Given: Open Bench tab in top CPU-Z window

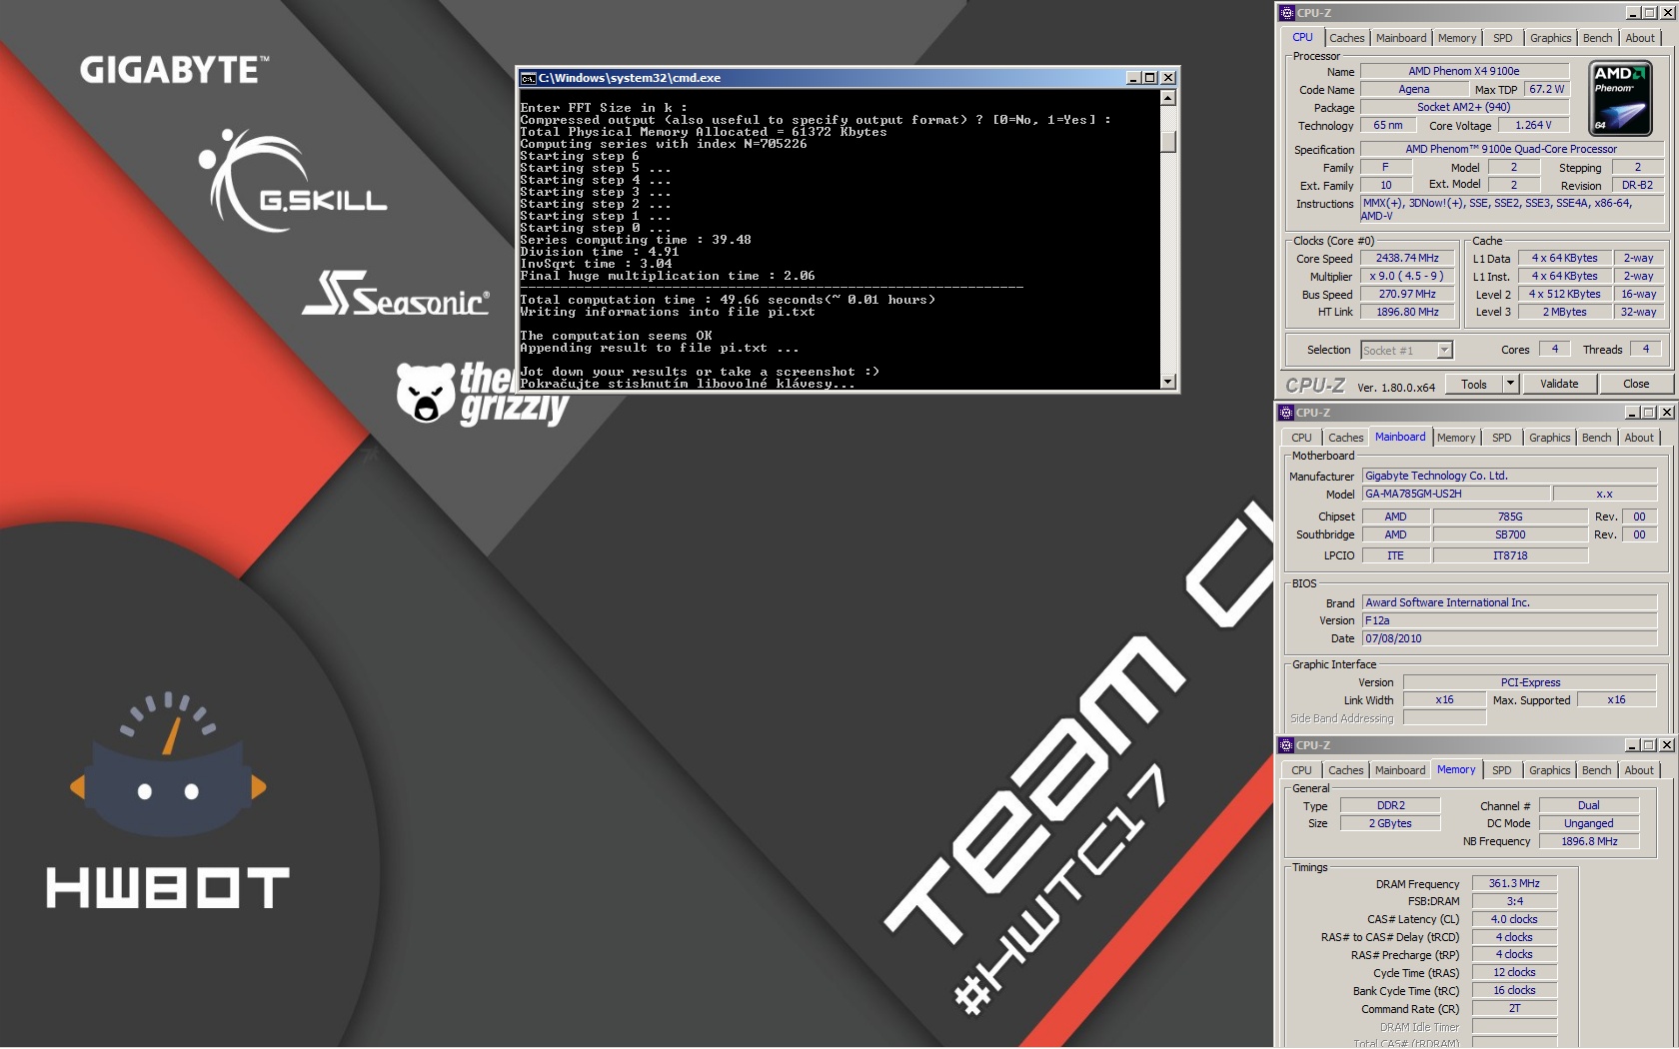Looking at the screenshot, I should coord(1598,38).
